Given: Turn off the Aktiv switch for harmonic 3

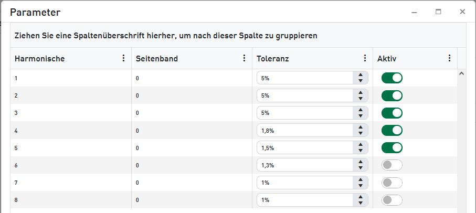Looking at the screenshot, I should tap(392, 113).
